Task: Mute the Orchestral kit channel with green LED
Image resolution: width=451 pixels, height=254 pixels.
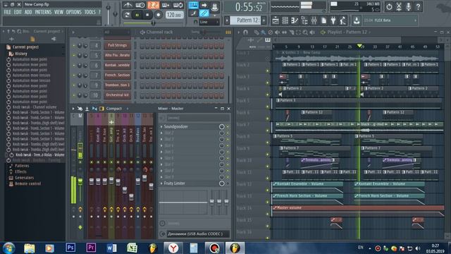Action: click(x=74, y=95)
